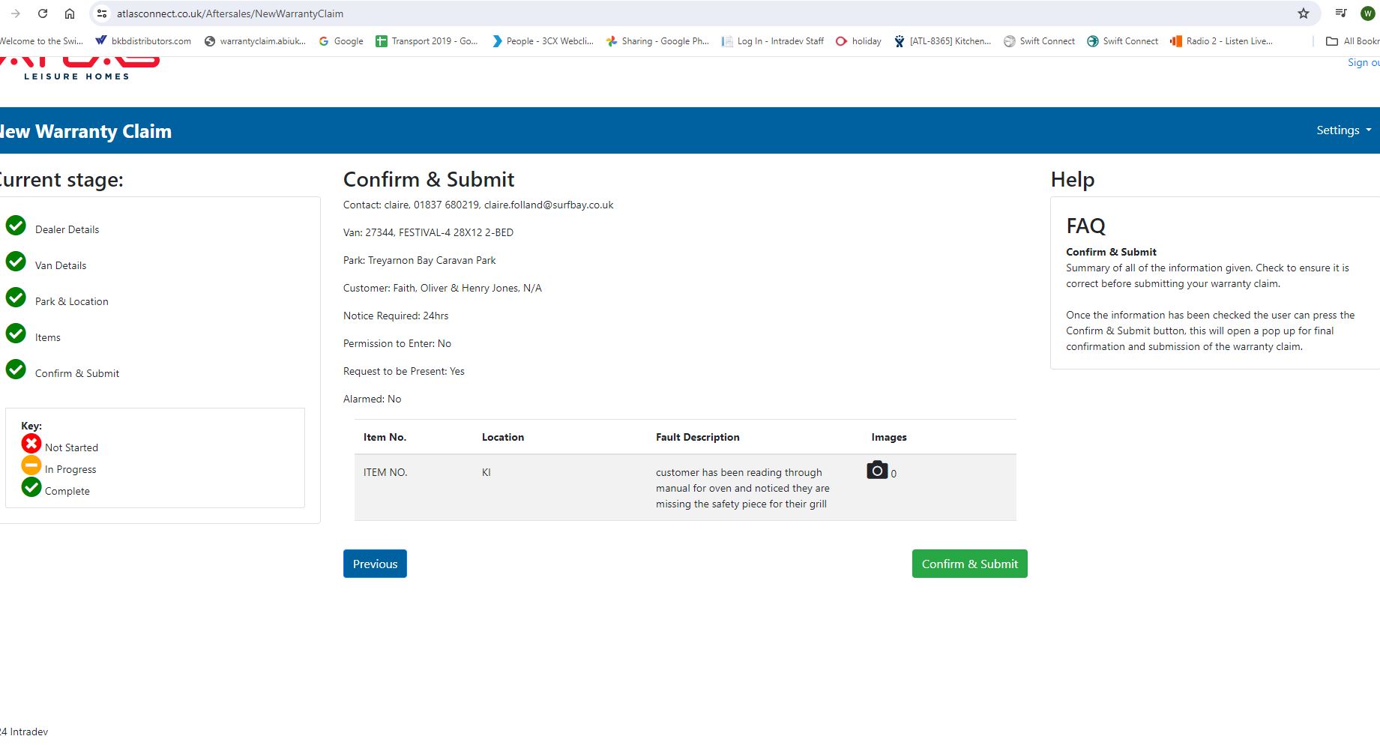Open the Chrome profile avatar
The height and width of the screenshot is (745, 1380).
(x=1368, y=13)
